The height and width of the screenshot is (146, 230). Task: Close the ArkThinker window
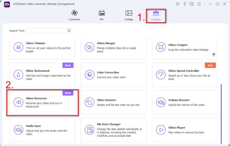click(x=225, y=4)
